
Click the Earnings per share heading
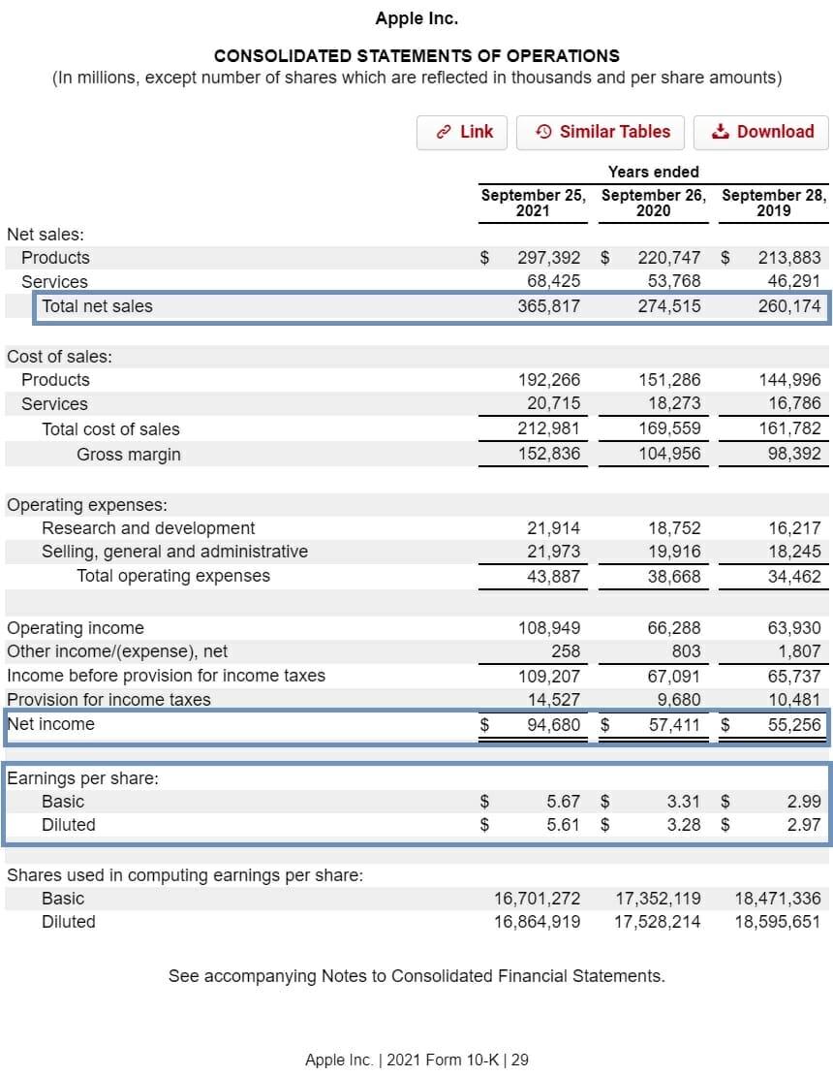pos(82,778)
